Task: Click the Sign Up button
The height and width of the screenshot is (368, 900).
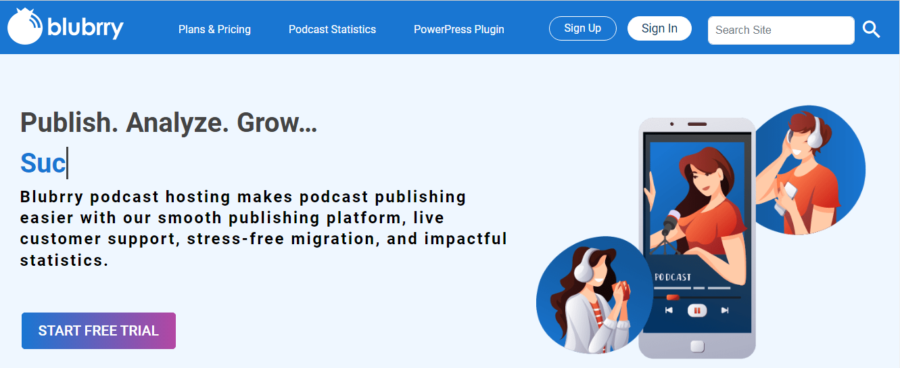Action: (583, 28)
